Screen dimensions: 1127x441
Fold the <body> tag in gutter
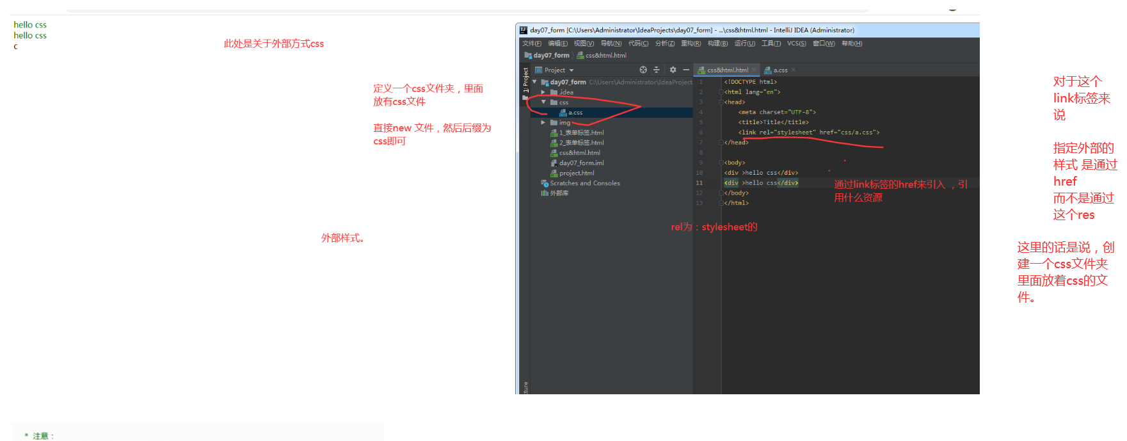pyautogui.click(x=721, y=163)
